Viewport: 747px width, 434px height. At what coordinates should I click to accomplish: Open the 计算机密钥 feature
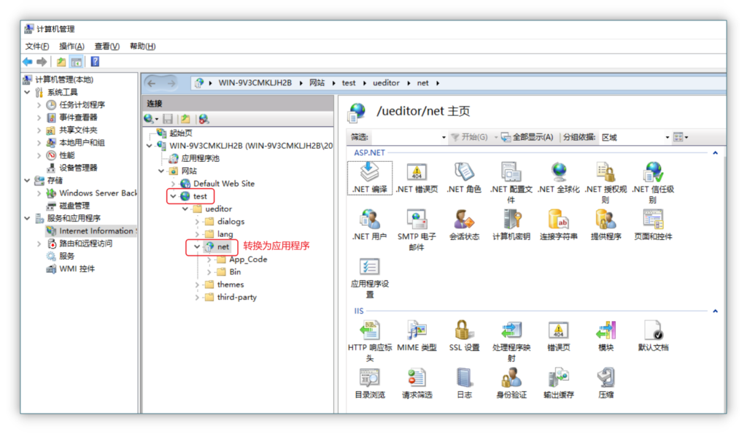(x=511, y=225)
